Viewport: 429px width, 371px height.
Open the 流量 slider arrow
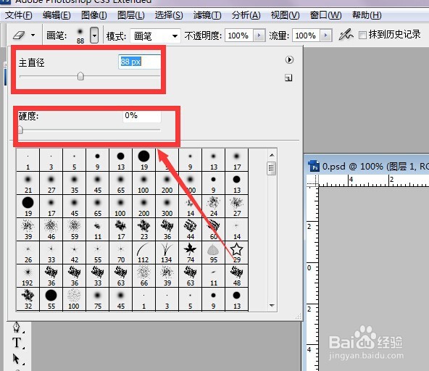325,36
